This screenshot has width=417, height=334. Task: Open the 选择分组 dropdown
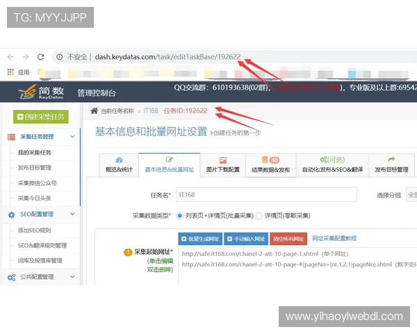(411, 195)
